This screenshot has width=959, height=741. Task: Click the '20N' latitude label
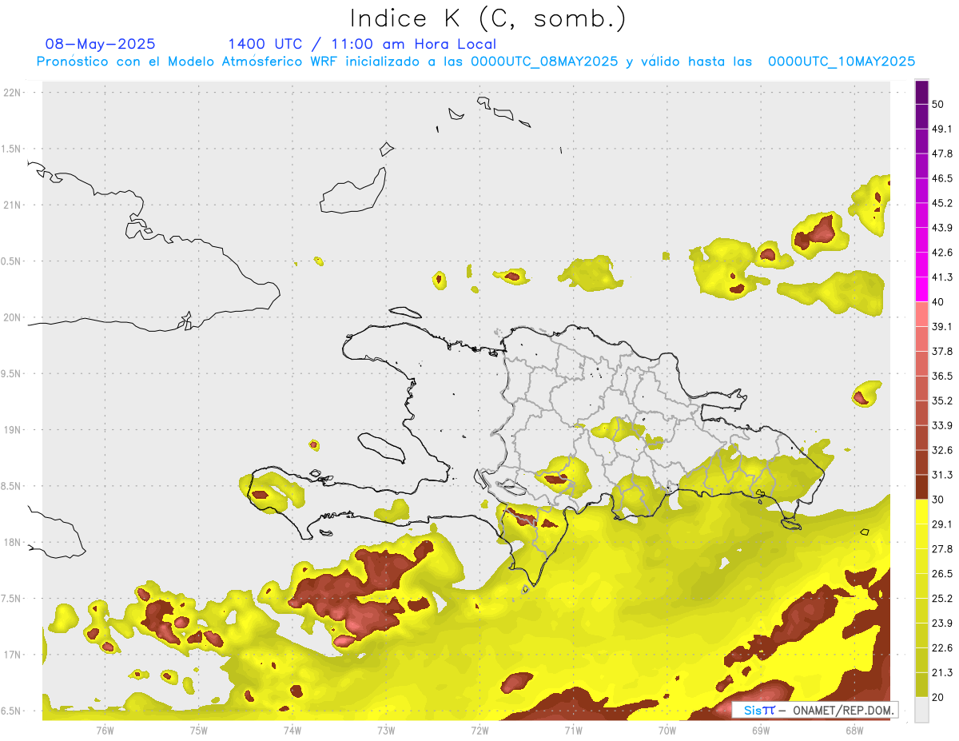click(12, 317)
